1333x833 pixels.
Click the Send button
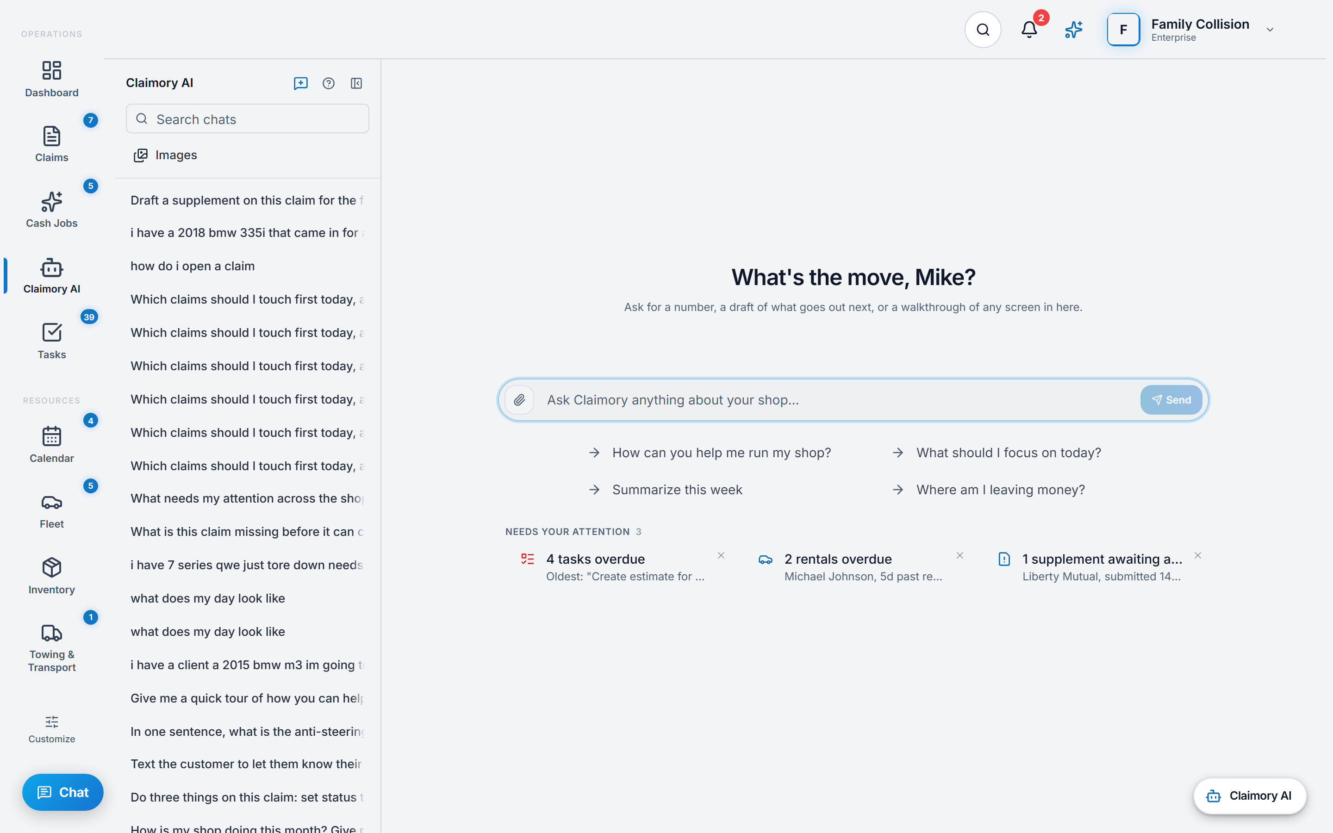(x=1171, y=400)
